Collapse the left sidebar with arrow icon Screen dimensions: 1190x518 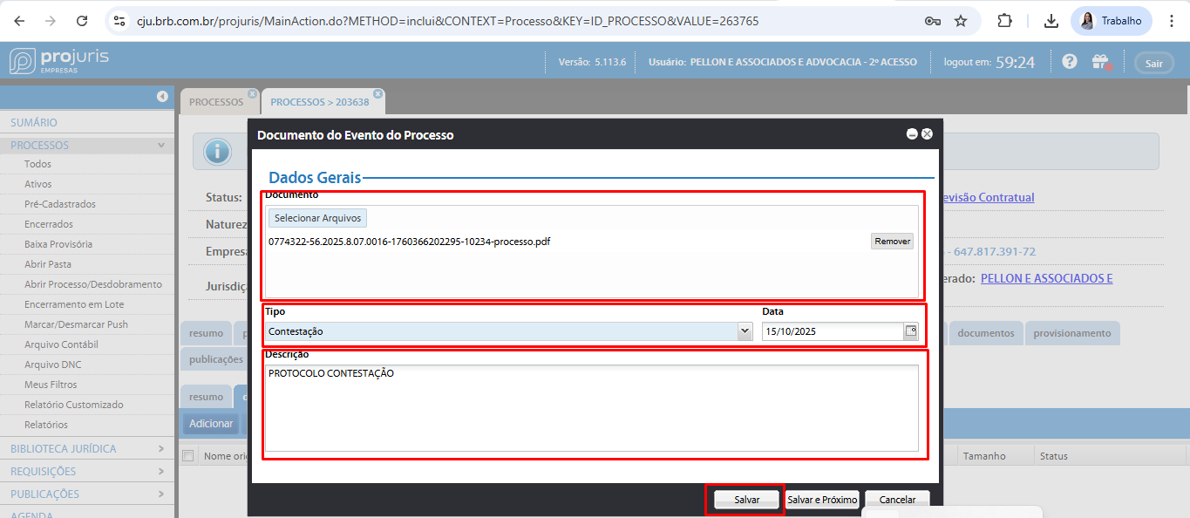pyautogui.click(x=162, y=96)
